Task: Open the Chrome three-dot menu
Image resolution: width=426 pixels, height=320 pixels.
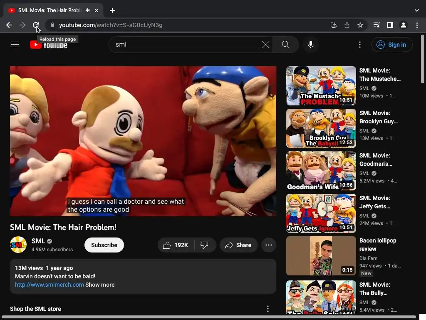Action: pos(417,25)
